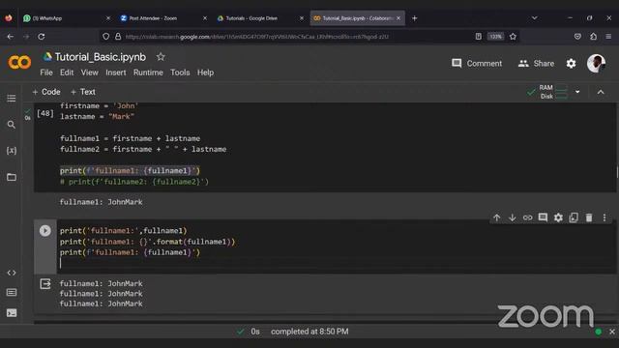619x348 pixels.
Task: Click cell 48 execution count
Action: coord(45,114)
